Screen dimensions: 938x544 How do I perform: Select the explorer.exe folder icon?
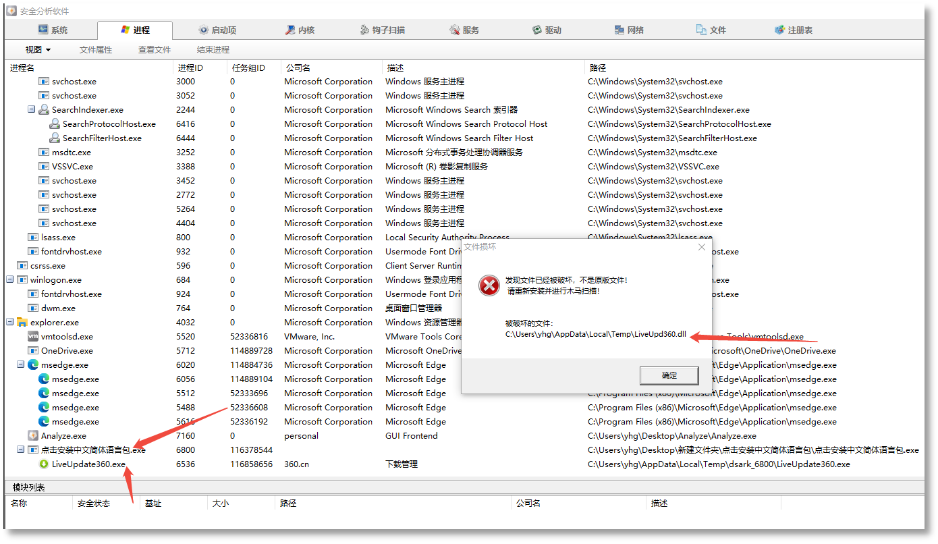tap(22, 322)
